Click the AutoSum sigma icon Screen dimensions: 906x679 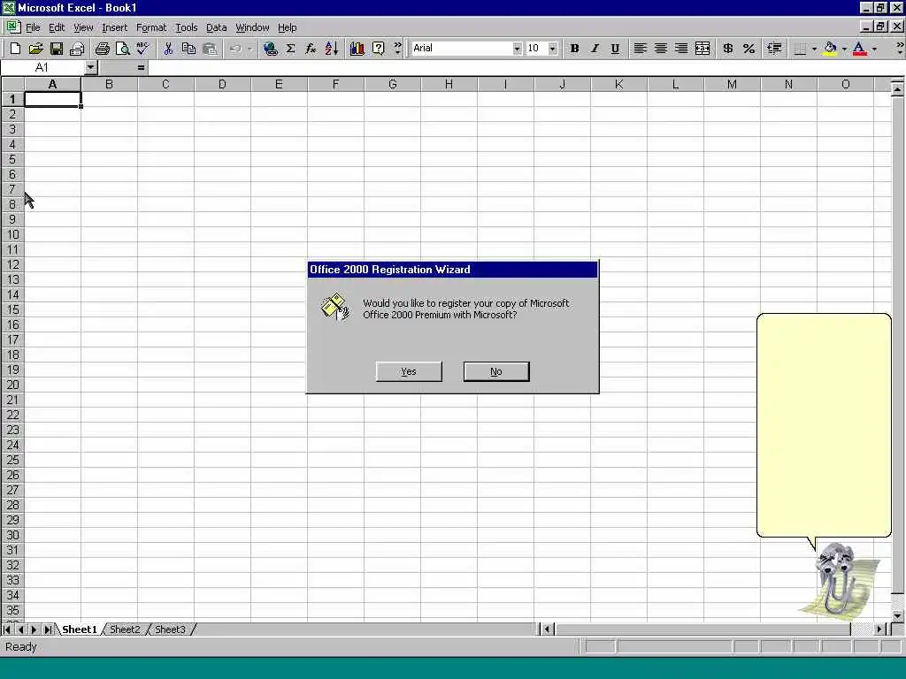[x=290, y=49]
